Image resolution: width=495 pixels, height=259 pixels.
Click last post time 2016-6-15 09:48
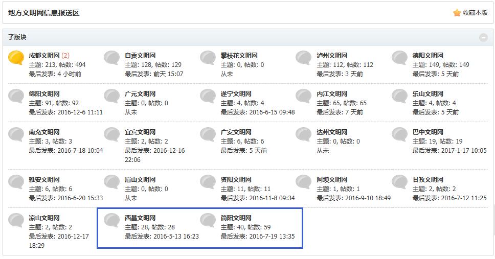[272, 112]
